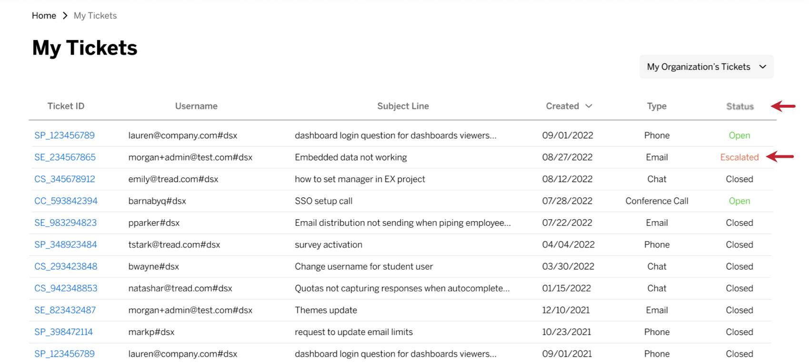Open ticket SP_398472114
Viewport: 809px width, 363px height.
(63, 333)
